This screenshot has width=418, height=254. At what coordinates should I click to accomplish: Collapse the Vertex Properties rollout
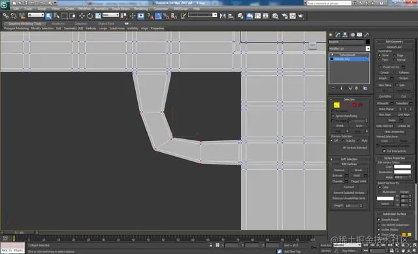coord(394,158)
